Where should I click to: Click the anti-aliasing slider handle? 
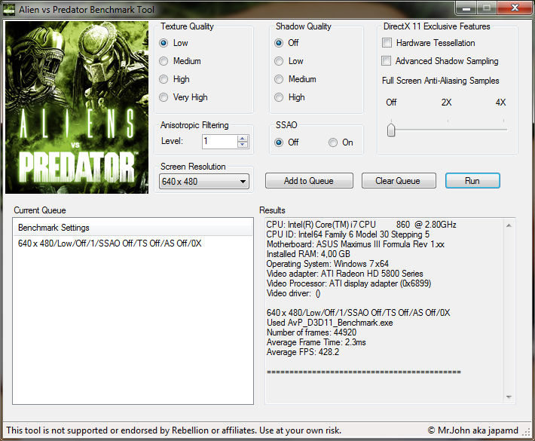click(391, 130)
